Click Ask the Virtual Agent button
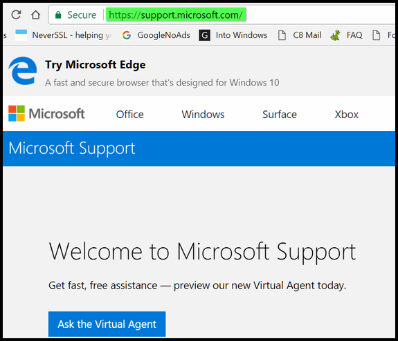 tap(107, 324)
